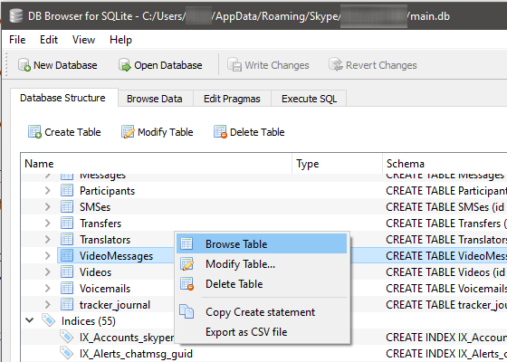
Task: Select the Voicemails table icon
Action: pos(67,289)
